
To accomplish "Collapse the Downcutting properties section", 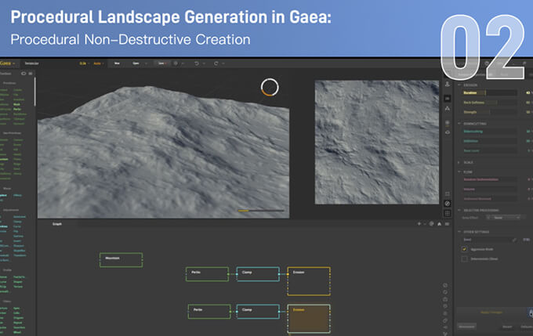I will coord(459,124).
